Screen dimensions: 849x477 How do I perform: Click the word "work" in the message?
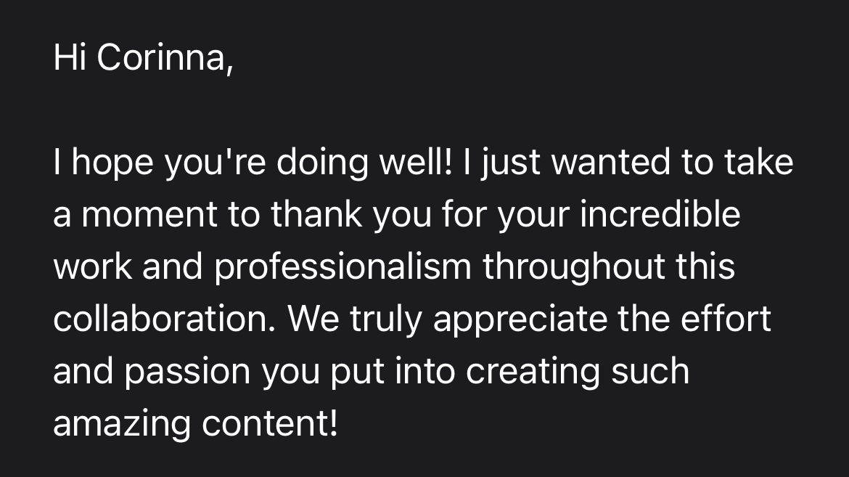click(91, 268)
